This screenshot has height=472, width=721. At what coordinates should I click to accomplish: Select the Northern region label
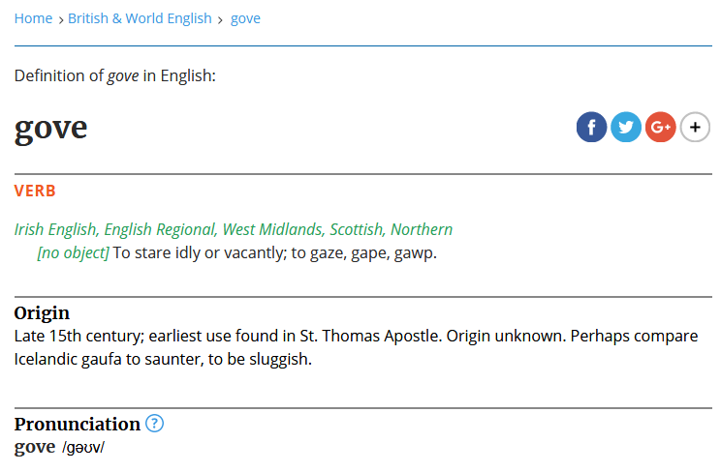[x=422, y=229]
